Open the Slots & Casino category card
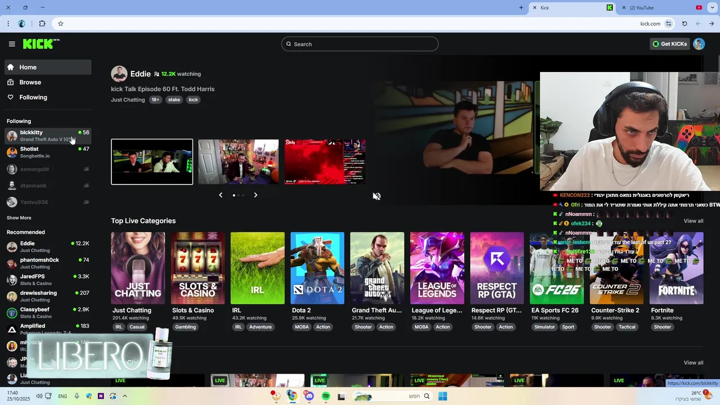This screenshot has height=405, width=720. click(x=197, y=268)
